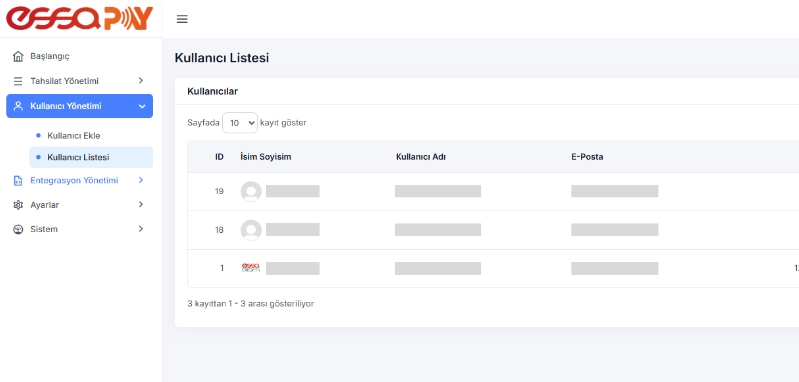The image size is (799, 382).
Task: Collapse Kullanıcı Yönetimi chevron
Action: point(142,106)
